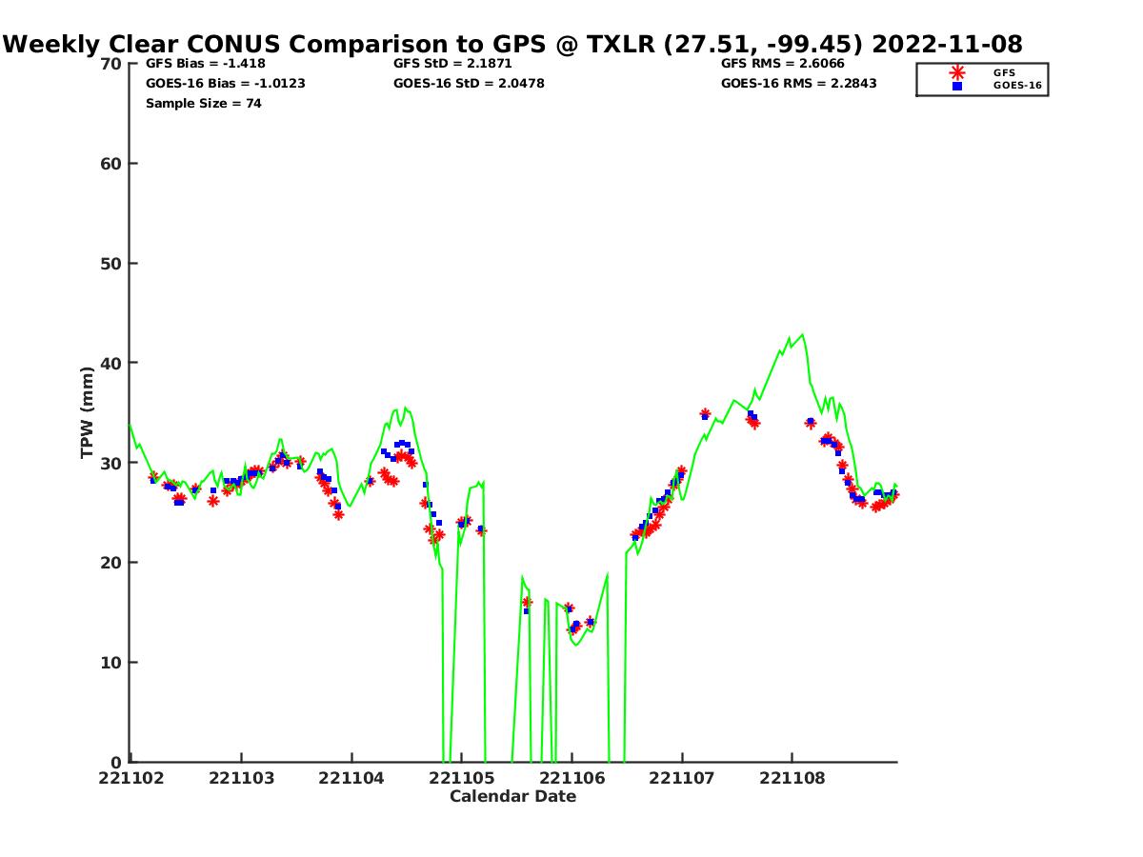
Task: Click the Calendar Date x-axis label
Action: coord(512,796)
